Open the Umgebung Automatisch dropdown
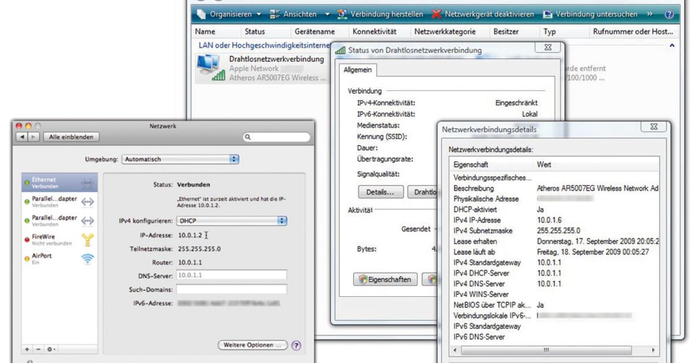Screen dimensions: 693x363 point(180,159)
